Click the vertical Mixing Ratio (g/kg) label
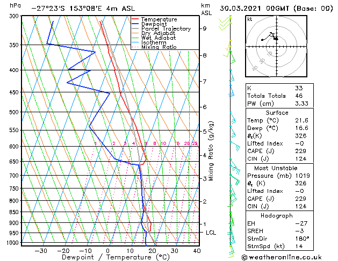Screen dimensions: 338x261 point(211,151)
